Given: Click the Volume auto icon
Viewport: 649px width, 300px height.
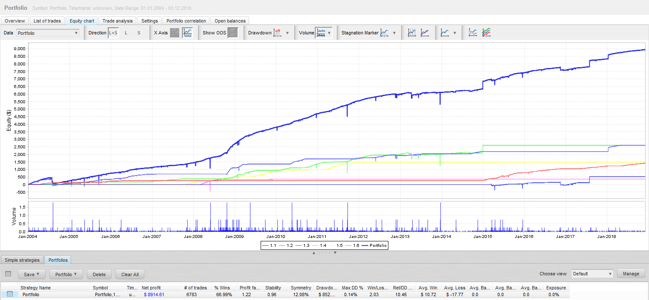Looking at the screenshot, I should (x=321, y=33).
